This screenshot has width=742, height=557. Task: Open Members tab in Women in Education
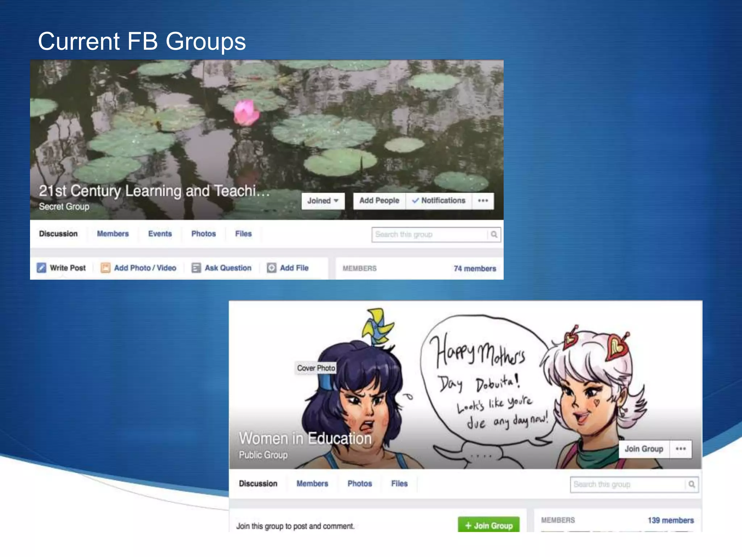click(312, 484)
